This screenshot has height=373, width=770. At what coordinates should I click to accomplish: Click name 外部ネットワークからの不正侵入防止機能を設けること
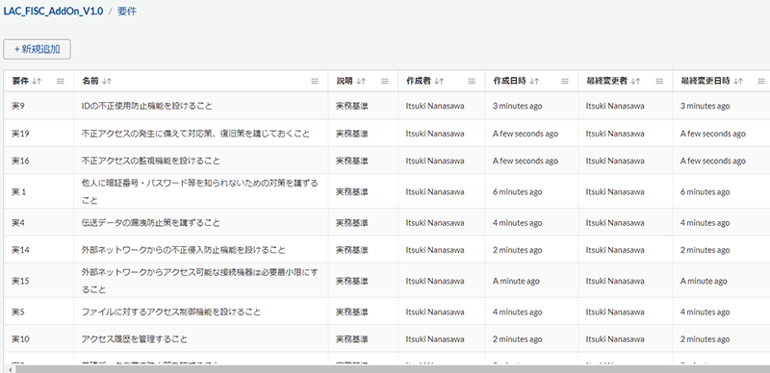(183, 250)
